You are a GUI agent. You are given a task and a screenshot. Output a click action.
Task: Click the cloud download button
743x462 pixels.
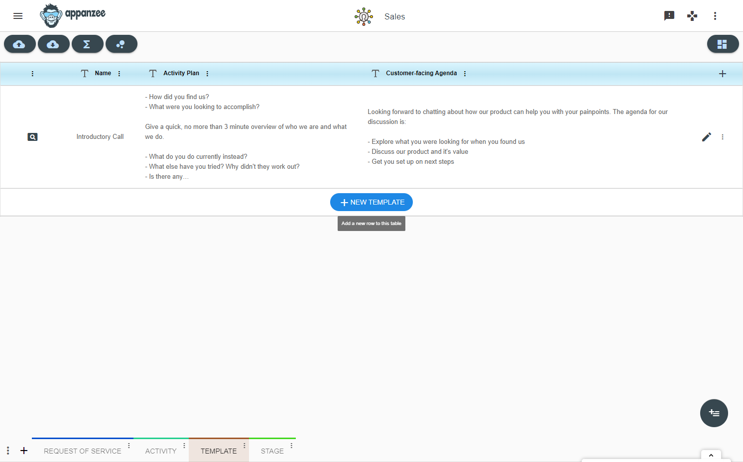54,44
